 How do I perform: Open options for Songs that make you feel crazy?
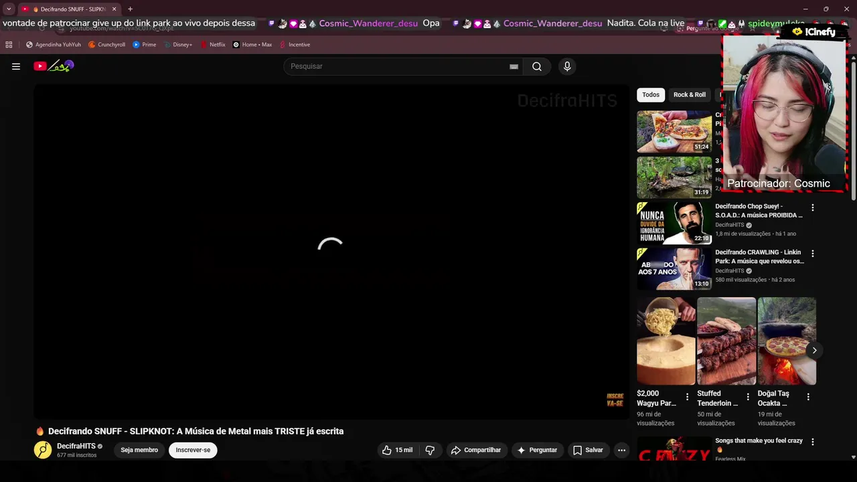point(813,442)
